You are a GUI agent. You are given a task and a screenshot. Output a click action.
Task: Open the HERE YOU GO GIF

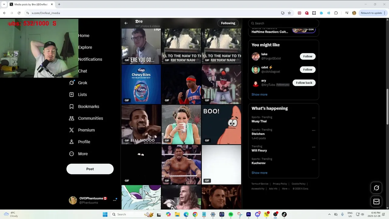[x=141, y=46]
